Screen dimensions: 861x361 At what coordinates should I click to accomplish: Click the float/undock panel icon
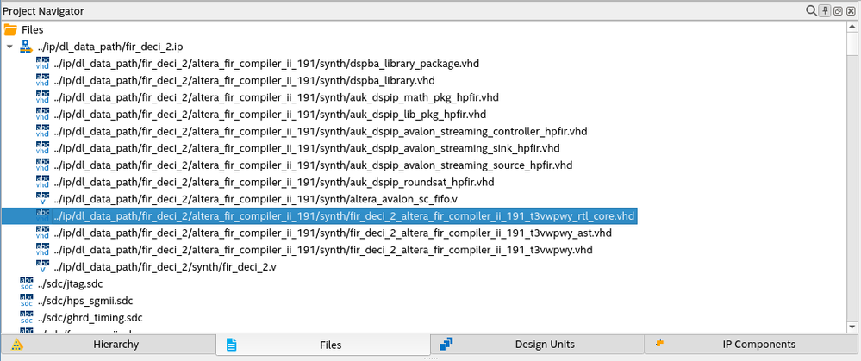[838, 11]
